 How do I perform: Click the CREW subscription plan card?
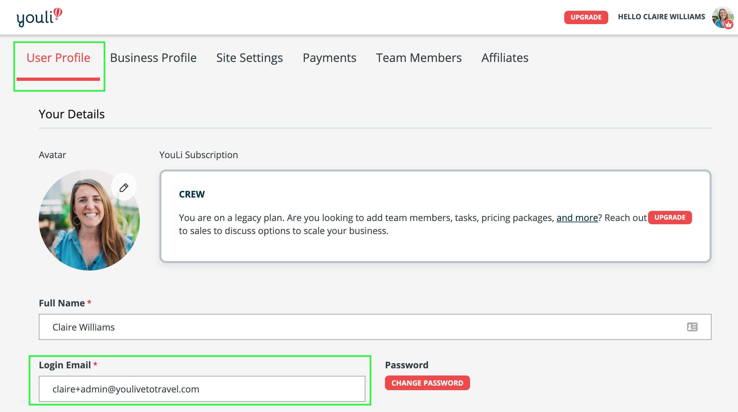pos(435,244)
